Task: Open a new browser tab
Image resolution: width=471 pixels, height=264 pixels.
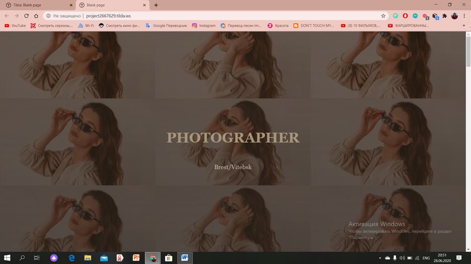Action: 156,5
